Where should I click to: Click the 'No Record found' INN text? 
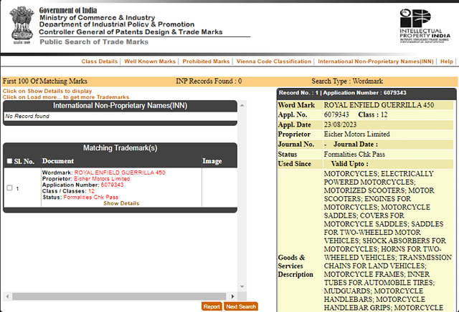pos(27,116)
